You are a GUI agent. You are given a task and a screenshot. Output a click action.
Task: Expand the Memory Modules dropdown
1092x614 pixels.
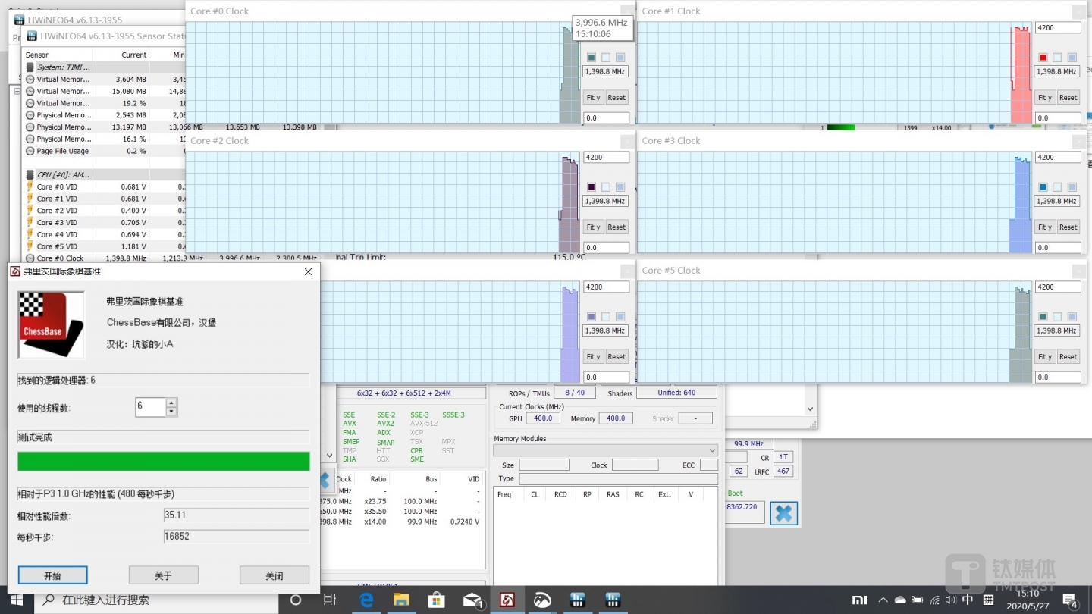pos(711,450)
